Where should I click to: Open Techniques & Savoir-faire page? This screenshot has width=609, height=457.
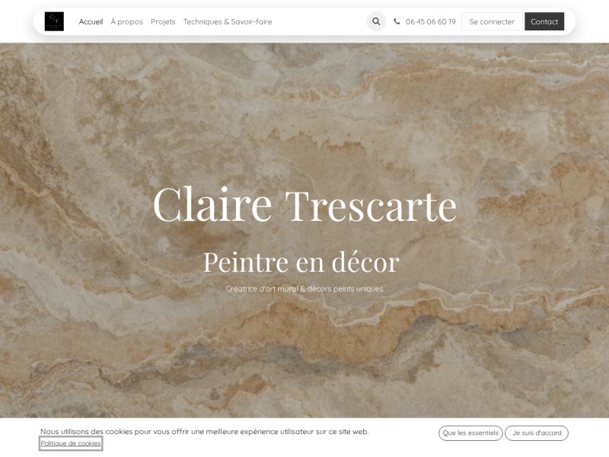(x=228, y=22)
